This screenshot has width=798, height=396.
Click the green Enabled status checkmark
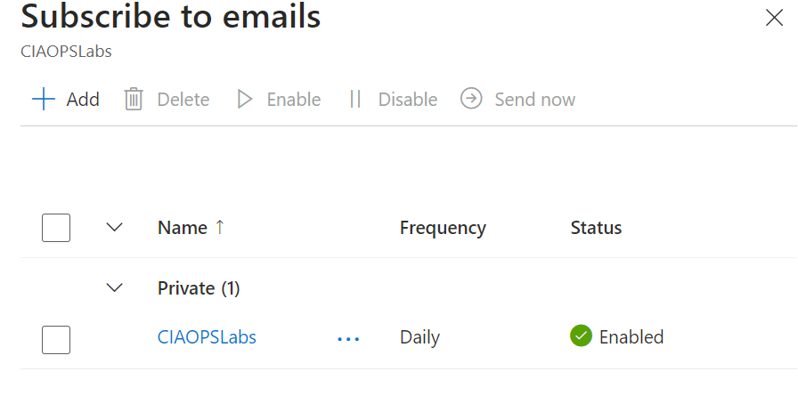click(x=581, y=336)
